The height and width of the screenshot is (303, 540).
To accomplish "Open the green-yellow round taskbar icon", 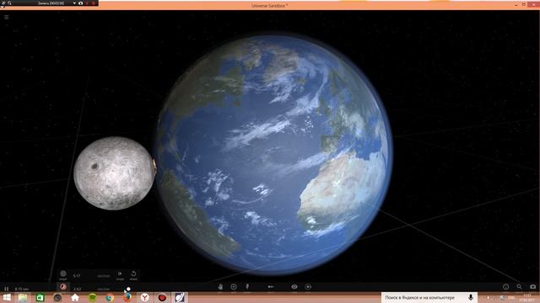I will point(92,297).
